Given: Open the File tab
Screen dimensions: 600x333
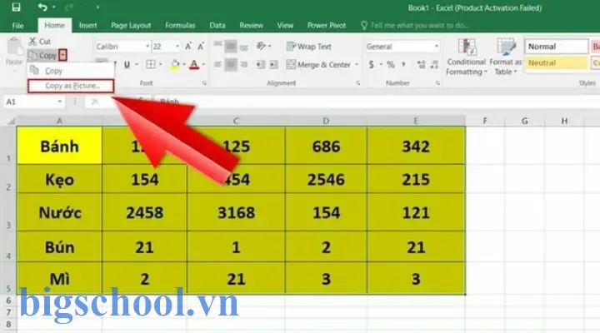Looking at the screenshot, I should (17, 25).
